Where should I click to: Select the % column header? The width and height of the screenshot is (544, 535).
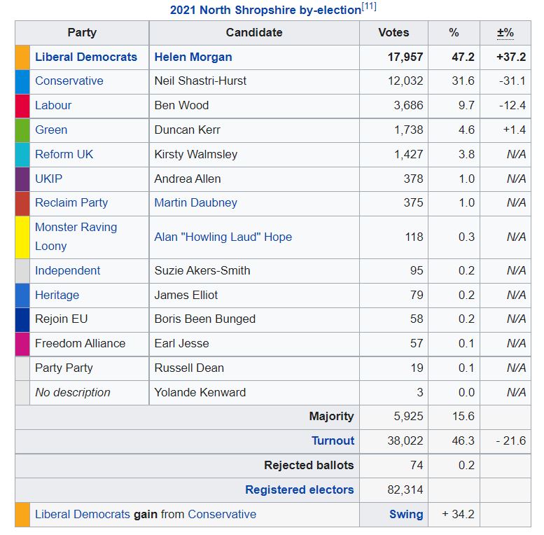point(454,33)
